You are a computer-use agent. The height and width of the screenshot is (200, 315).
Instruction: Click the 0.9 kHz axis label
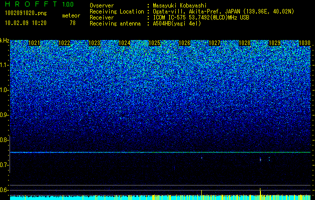click(4, 115)
